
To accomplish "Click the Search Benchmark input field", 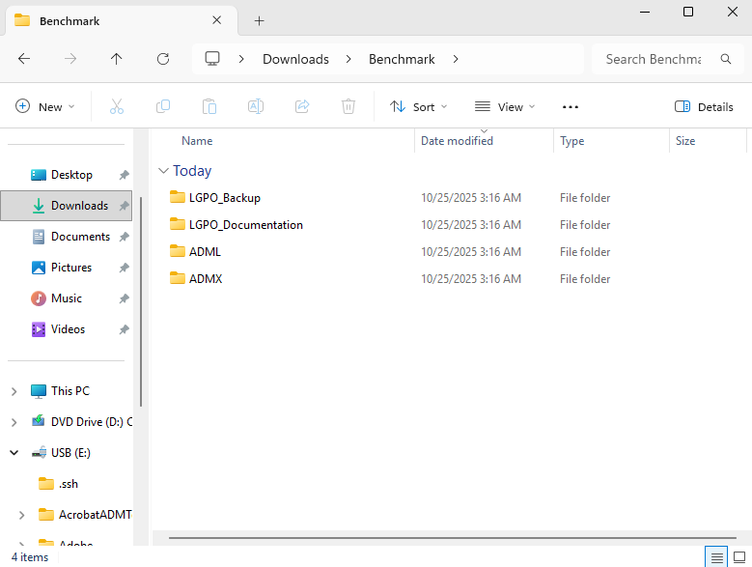I will click(654, 59).
